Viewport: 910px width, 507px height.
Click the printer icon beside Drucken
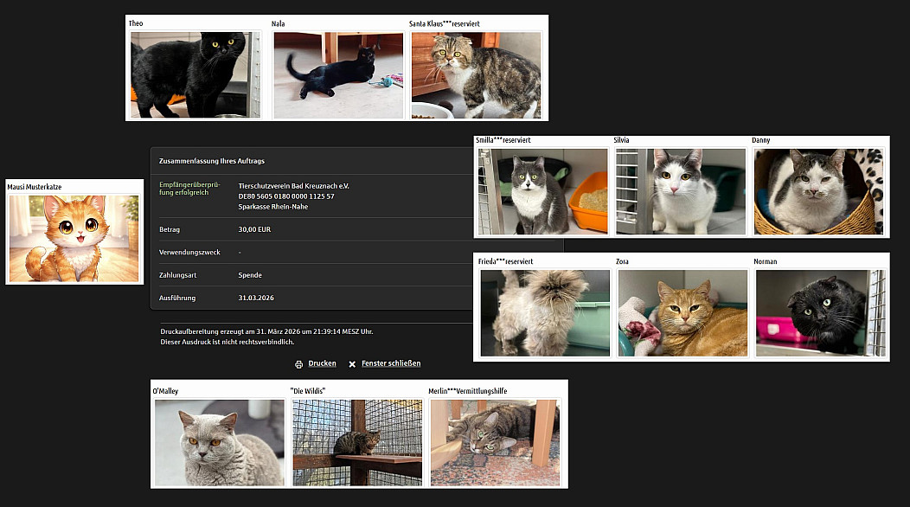pos(299,364)
